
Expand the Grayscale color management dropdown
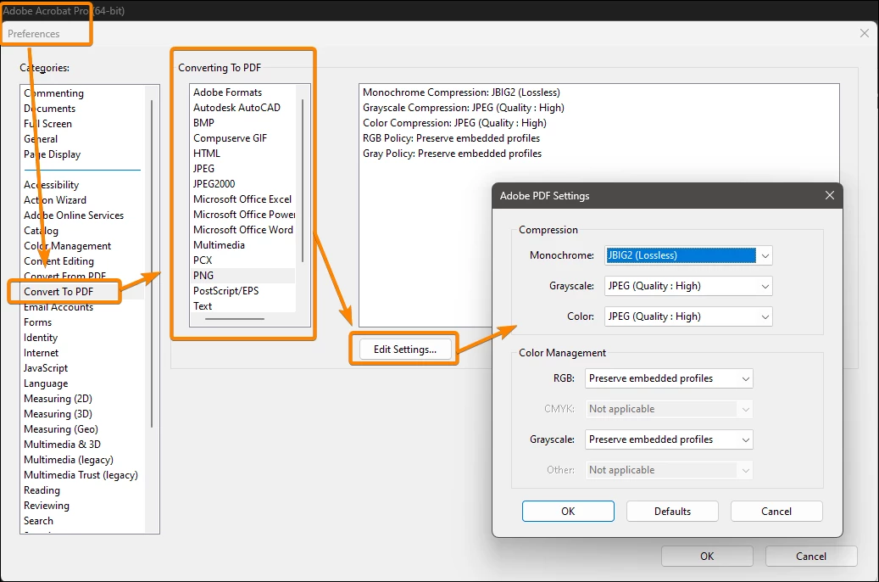(x=669, y=439)
